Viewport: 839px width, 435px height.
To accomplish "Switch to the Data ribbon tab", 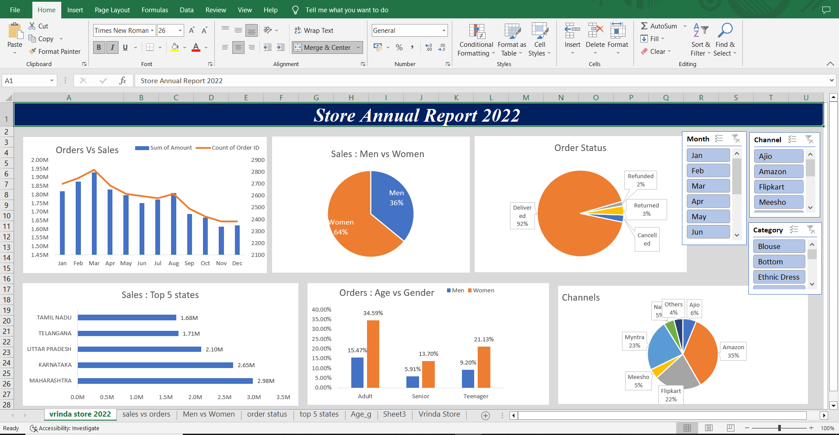I will coord(186,10).
